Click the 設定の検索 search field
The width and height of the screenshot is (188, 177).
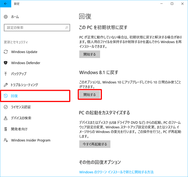[37, 27]
